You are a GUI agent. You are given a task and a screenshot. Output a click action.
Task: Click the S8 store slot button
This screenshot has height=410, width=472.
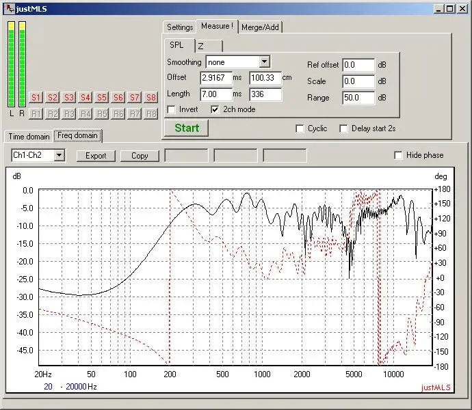pos(150,98)
